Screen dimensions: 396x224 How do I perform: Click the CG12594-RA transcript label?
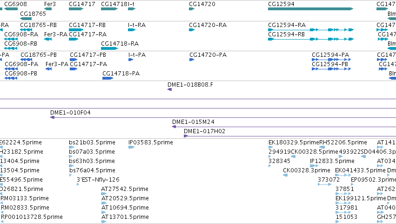287,25
